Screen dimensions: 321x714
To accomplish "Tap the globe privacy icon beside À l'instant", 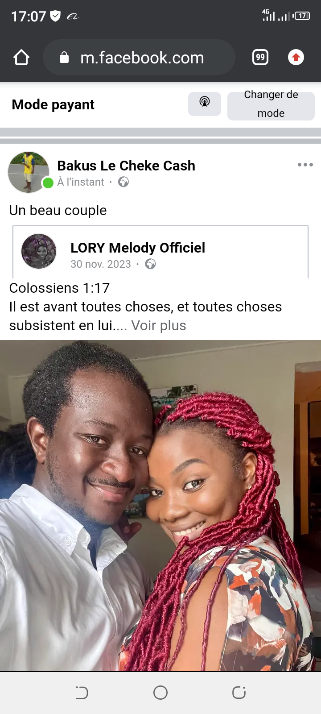I will (123, 182).
